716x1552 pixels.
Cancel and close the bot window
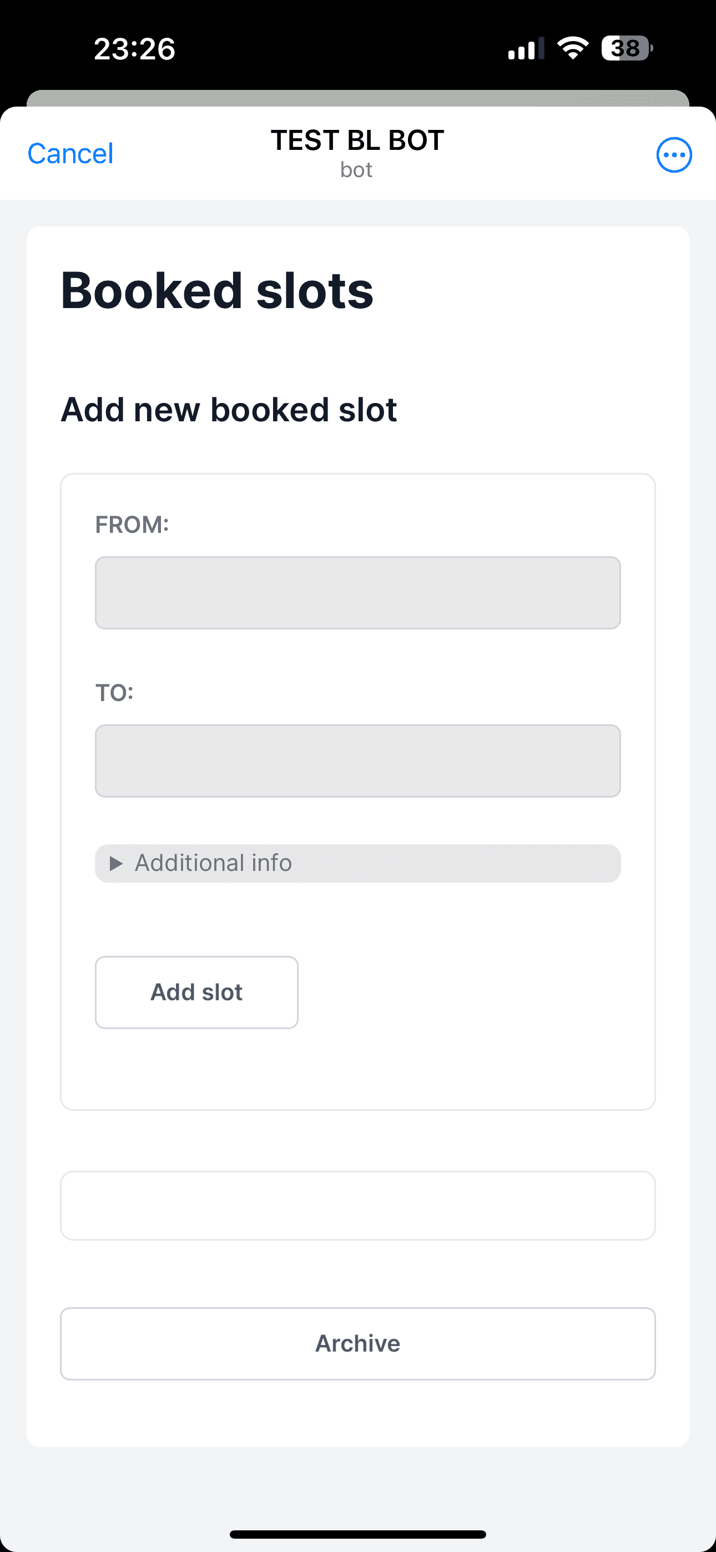[70, 154]
